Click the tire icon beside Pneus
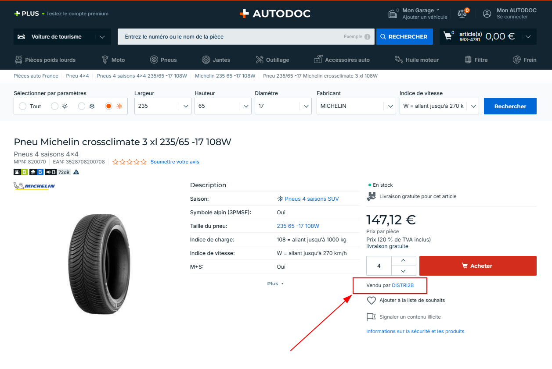This screenshot has width=552, height=369. click(154, 60)
